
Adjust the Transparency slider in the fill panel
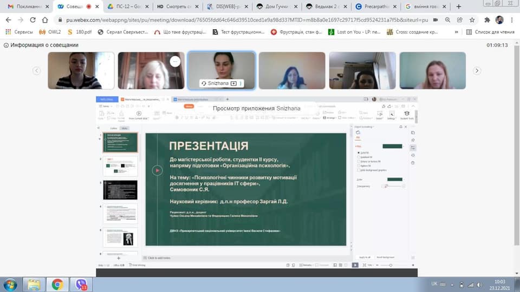tap(387, 185)
